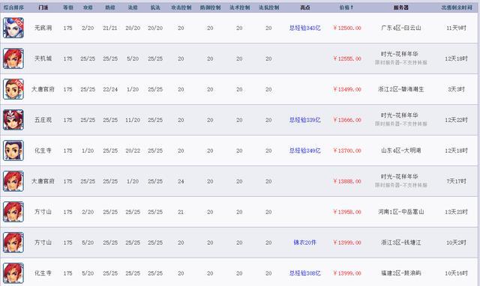
Task: Open the 总经验343亿 highlight link
Action: tap(305, 28)
